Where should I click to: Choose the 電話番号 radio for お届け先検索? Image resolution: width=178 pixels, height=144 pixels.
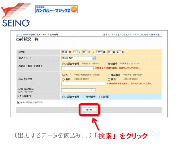click(x=109, y=75)
